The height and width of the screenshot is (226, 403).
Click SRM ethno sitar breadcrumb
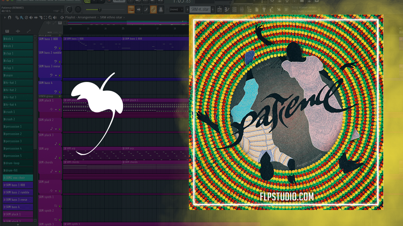click(x=111, y=17)
